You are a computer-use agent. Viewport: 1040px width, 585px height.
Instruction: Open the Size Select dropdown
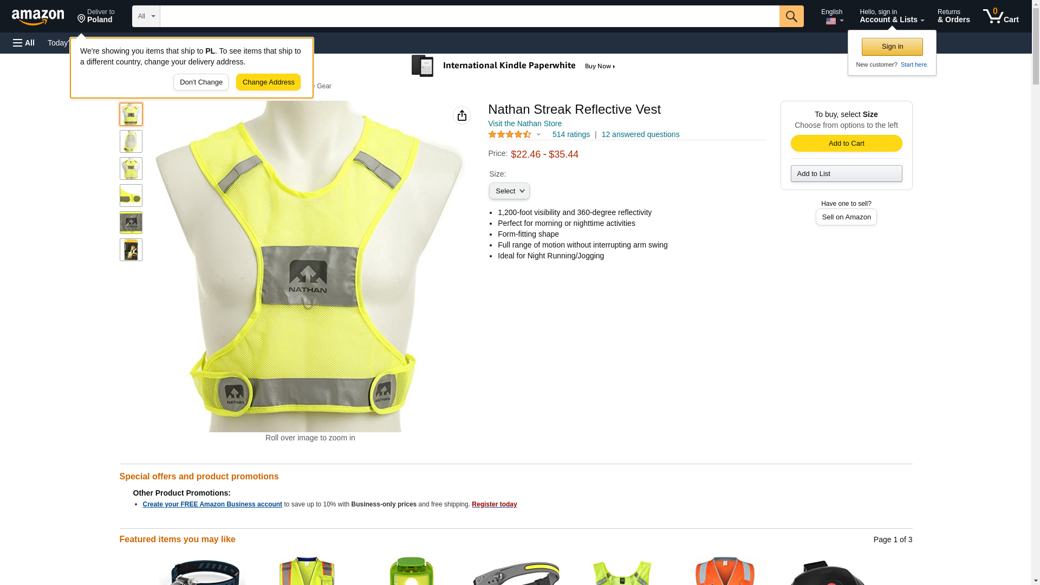(x=509, y=191)
